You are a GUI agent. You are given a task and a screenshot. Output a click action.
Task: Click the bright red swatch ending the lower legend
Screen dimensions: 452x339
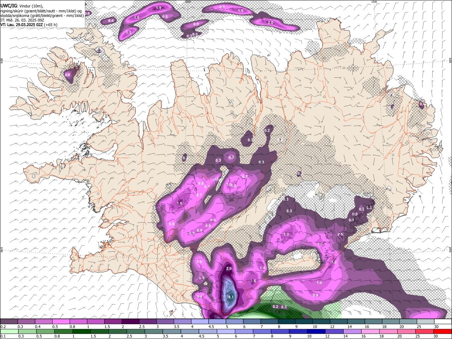[x=443, y=331]
